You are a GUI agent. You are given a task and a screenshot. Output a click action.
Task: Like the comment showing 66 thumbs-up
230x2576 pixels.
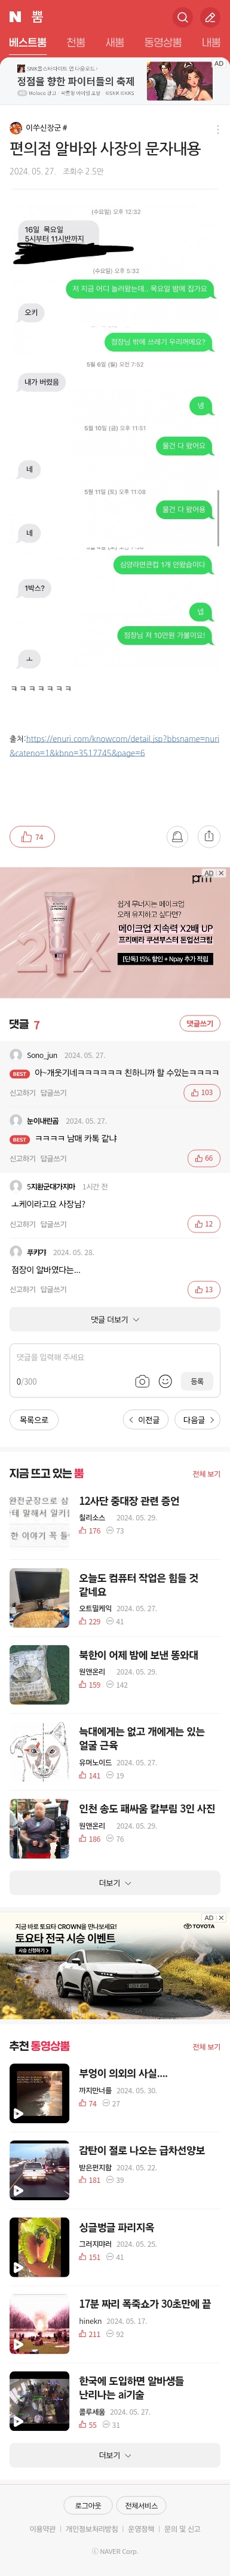pos(203,1158)
